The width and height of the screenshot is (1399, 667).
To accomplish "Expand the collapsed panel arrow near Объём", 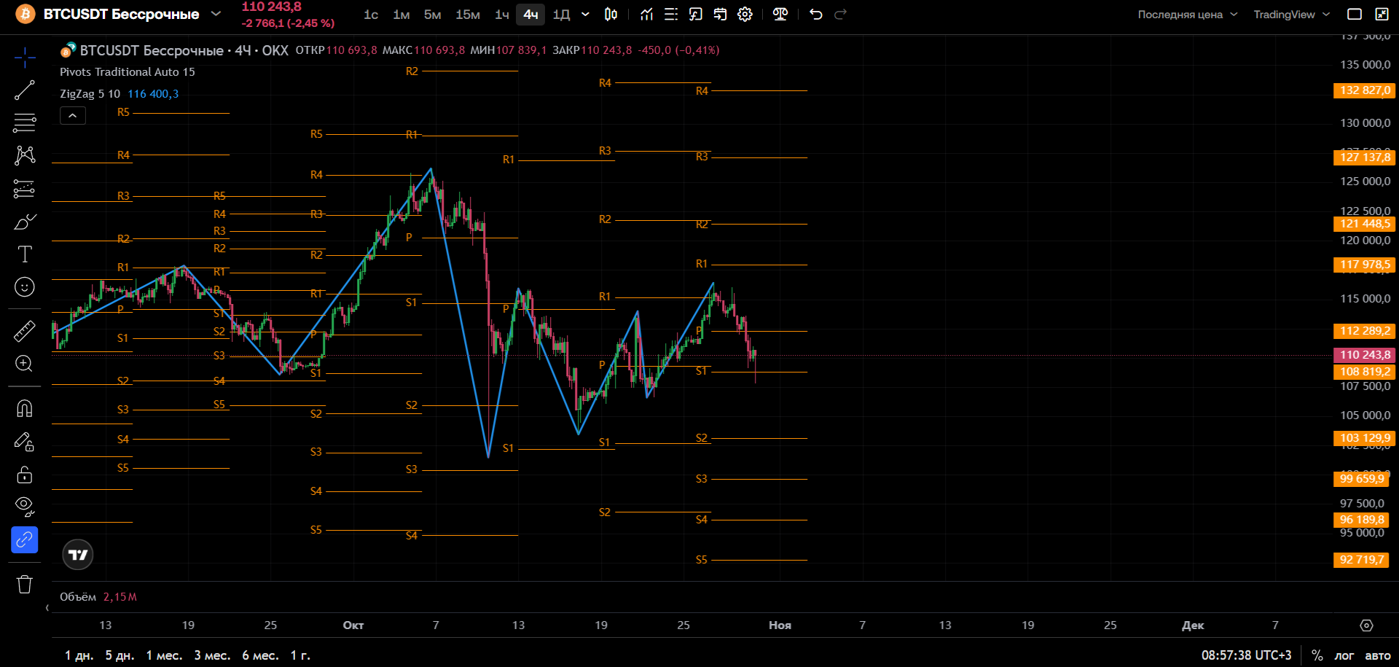I will coord(47,608).
